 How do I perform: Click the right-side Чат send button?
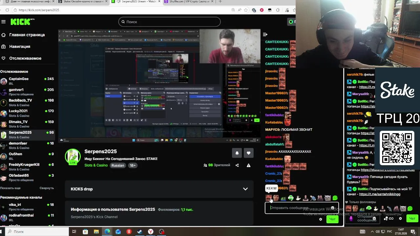tap(412, 218)
